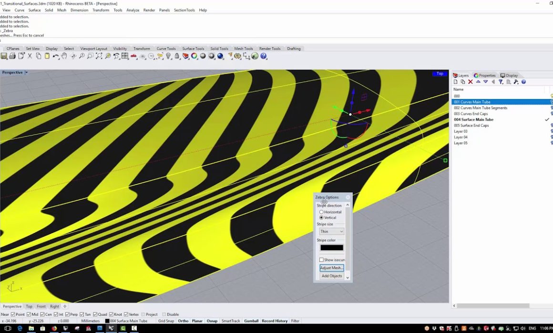Toggle Record History in status bar

pyautogui.click(x=275, y=321)
